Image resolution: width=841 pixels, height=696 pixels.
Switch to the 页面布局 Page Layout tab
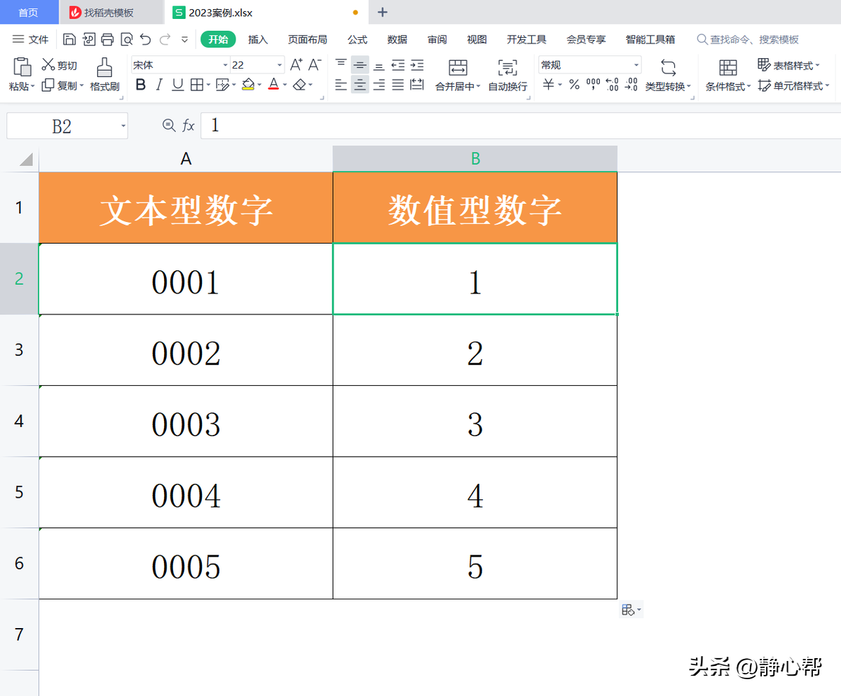coord(308,39)
